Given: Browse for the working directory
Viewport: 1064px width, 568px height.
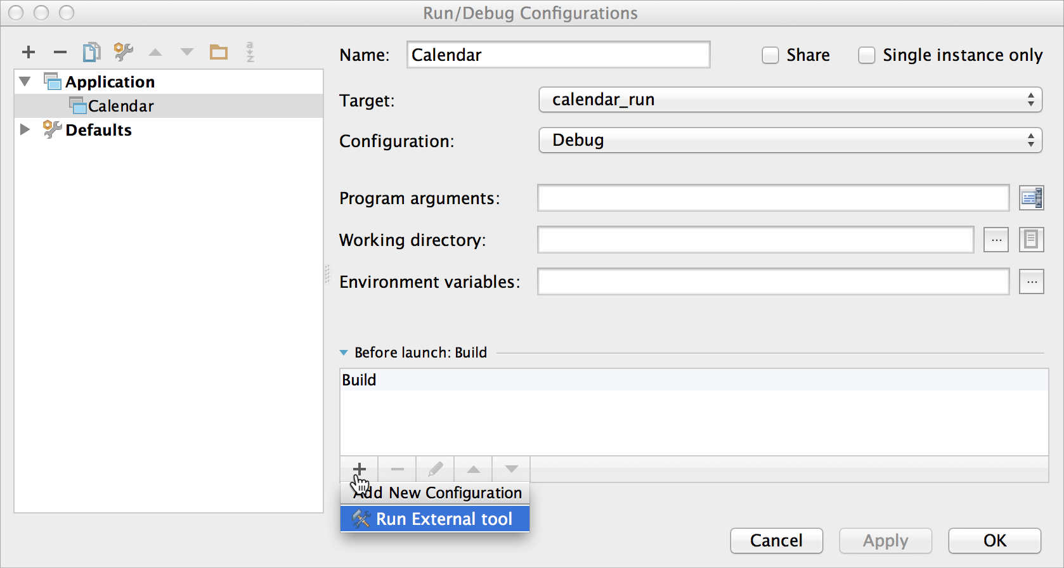Looking at the screenshot, I should click(996, 240).
